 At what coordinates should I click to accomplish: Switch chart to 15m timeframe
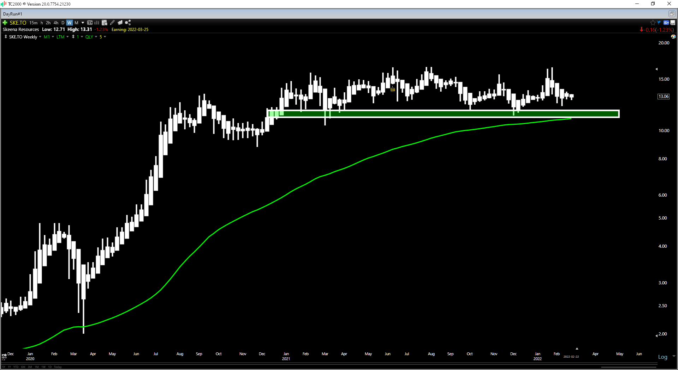(x=34, y=23)
